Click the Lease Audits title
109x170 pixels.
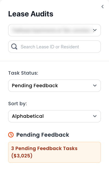pyautogui.click(x=31, y=14)
